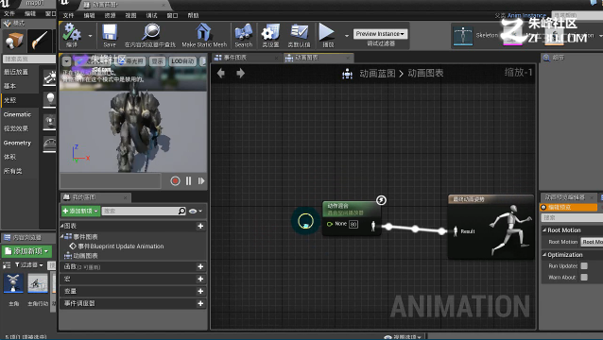Select the final animation pose node header
603x340 pixels.
click(491, 199)
